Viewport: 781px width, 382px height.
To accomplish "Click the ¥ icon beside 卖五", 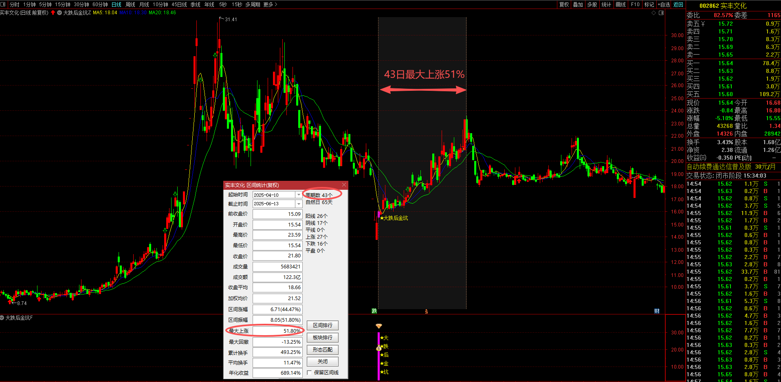I will (x=703, y=24).
